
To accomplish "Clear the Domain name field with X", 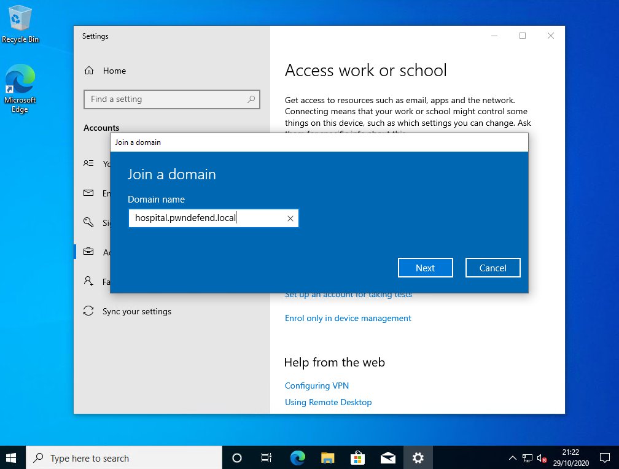I will (290, 219).
